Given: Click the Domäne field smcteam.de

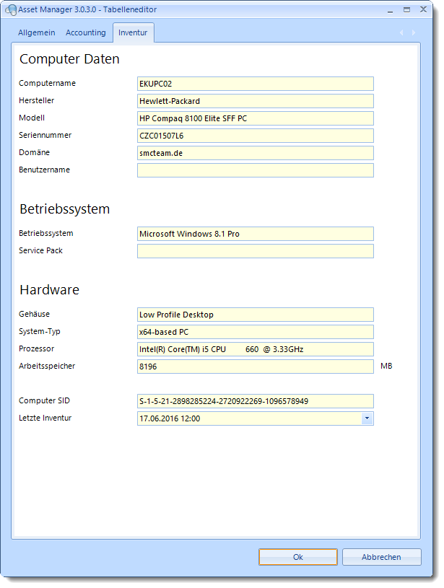Looking at the screenshot, I should tap(256, 153).
